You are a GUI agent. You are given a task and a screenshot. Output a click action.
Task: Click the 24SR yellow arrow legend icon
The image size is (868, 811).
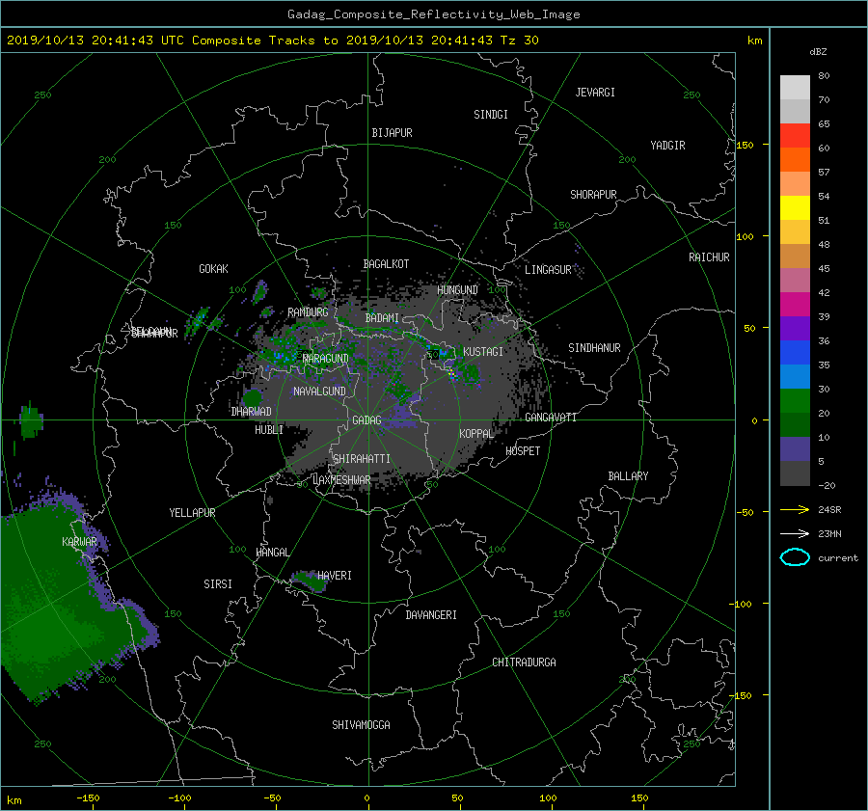coord(795,509)
